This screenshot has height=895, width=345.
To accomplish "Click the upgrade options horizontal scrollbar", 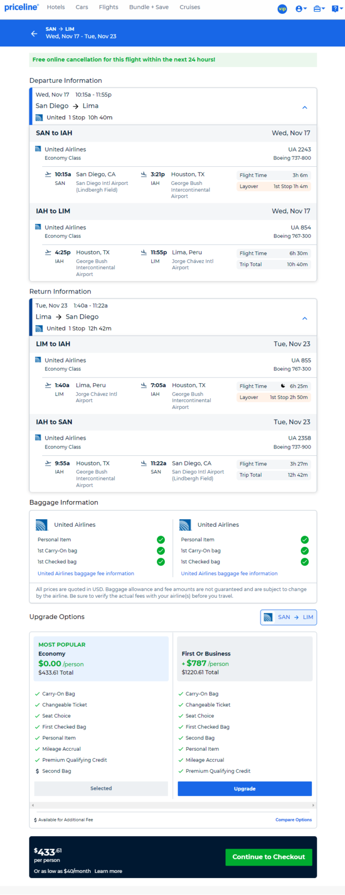I will click(x=173, y=805).
